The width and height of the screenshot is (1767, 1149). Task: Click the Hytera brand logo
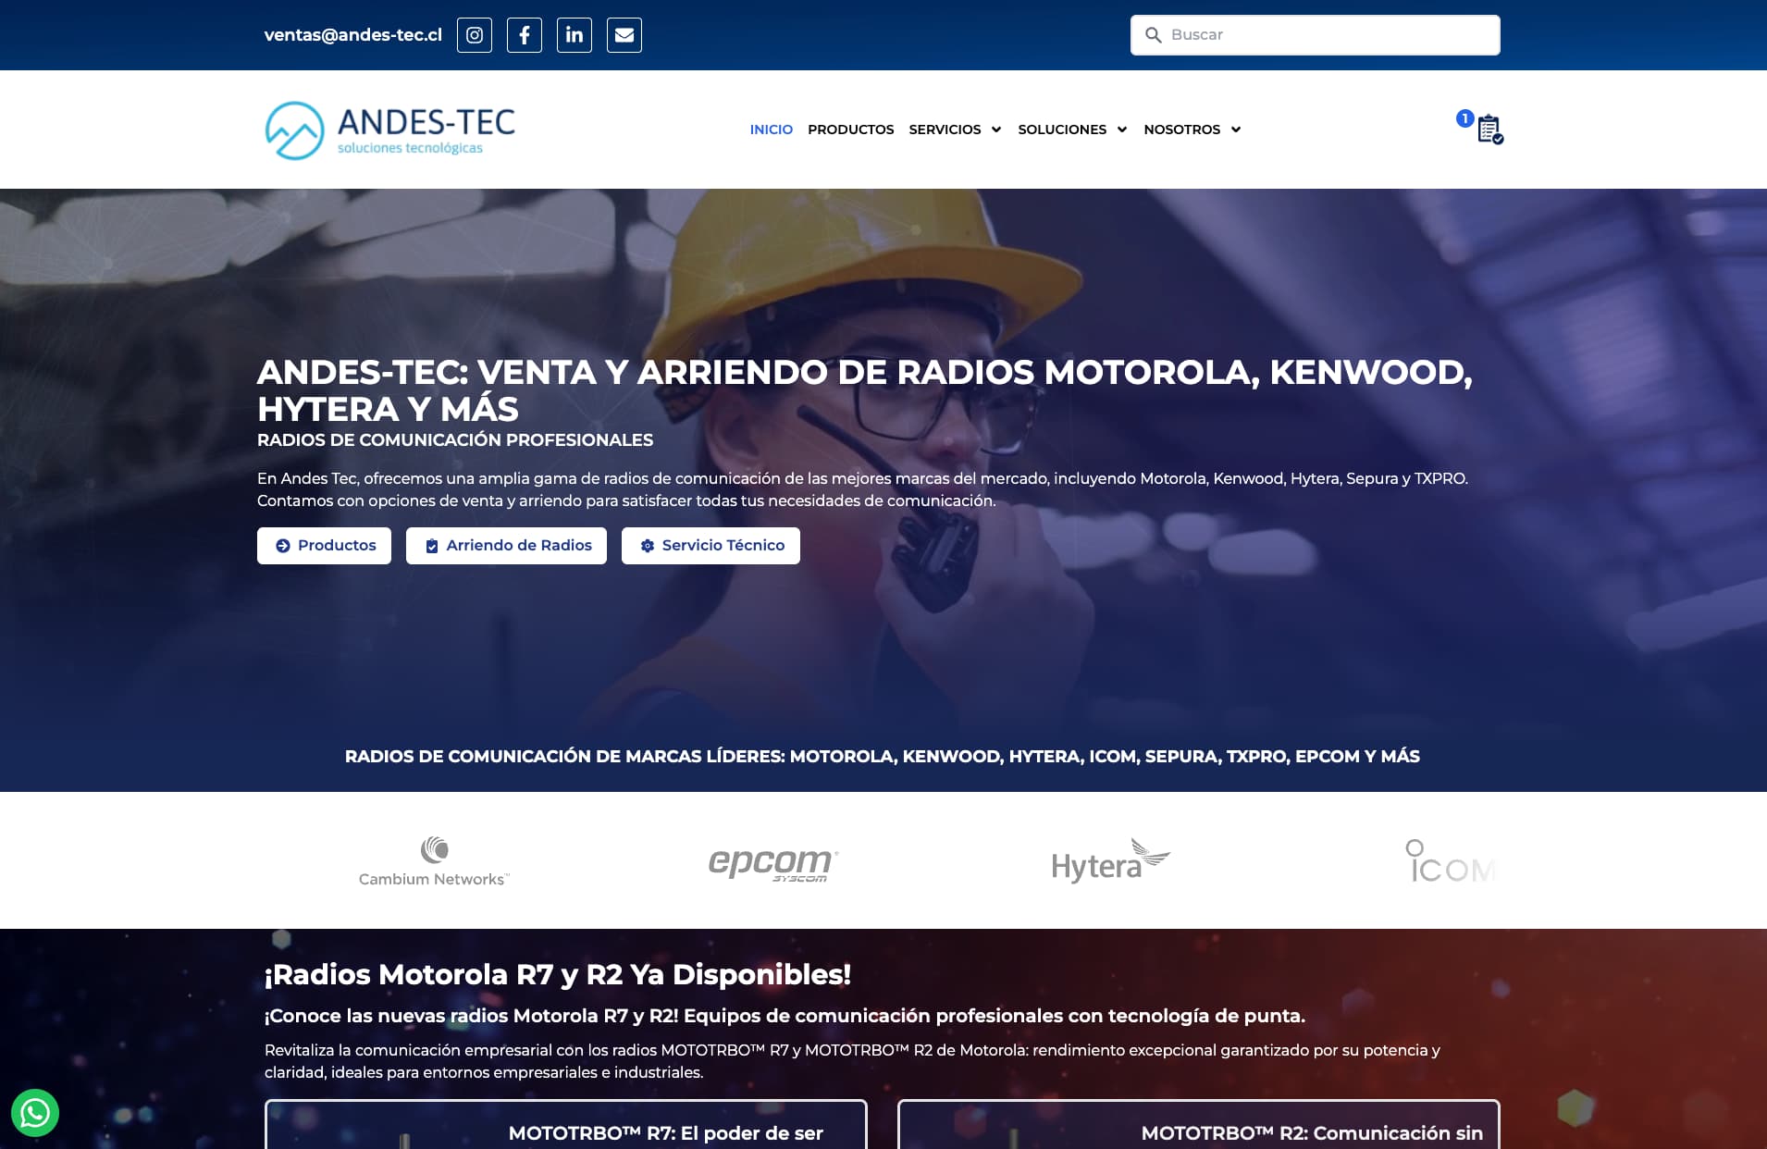pyautogui.click(x=1108, y=860)
